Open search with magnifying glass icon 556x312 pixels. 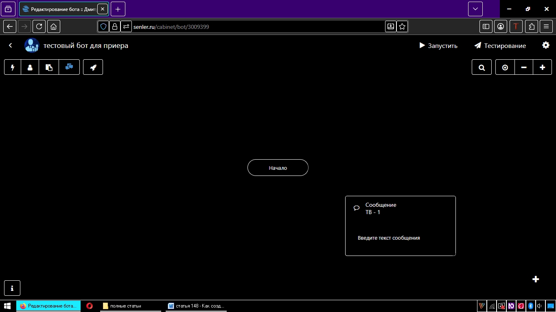[x=482, y=67]
